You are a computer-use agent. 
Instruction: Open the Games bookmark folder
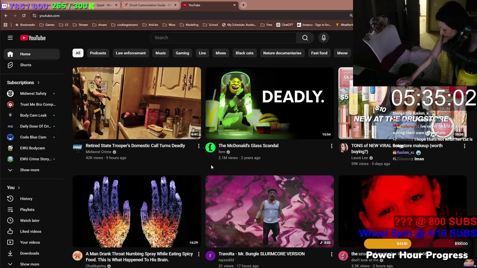pyautogui.click(x=47, y=25)
